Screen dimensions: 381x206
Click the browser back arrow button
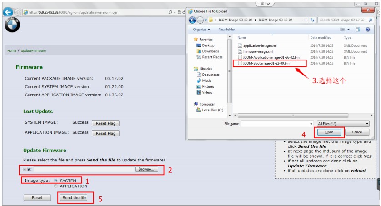click(8, 12)
